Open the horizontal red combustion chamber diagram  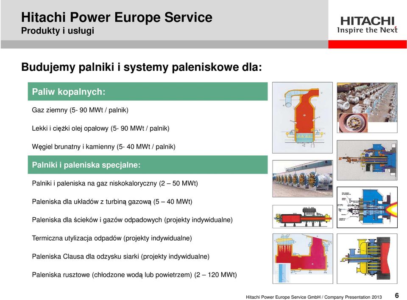tap(303, 217)
